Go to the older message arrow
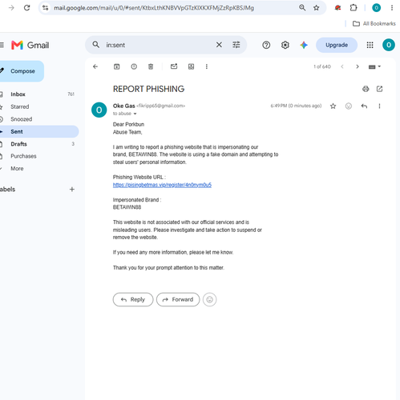 358,66
